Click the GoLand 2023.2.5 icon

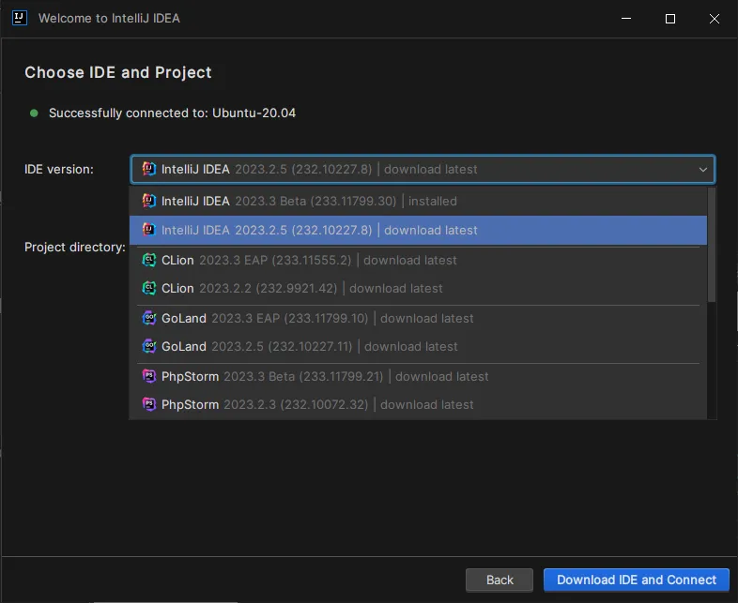point(148,346)
